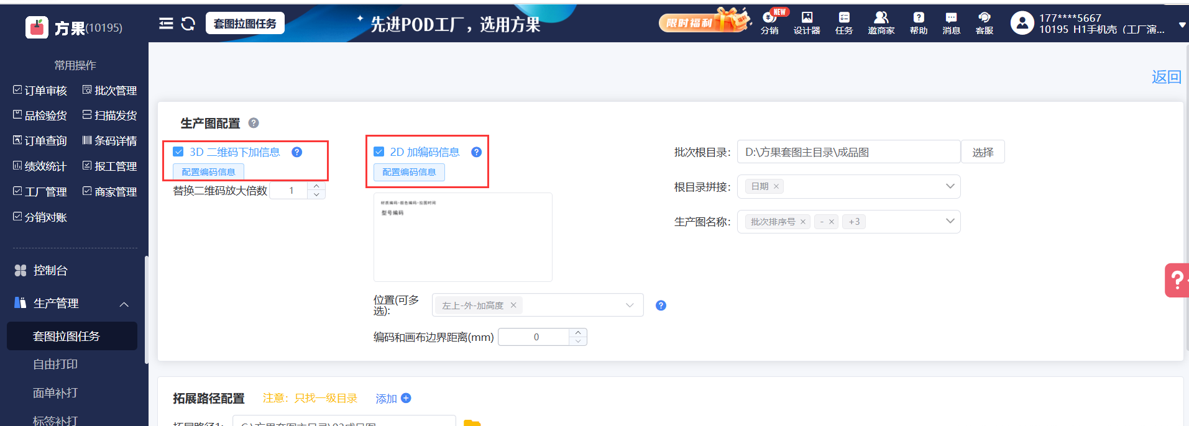Click 配置编码信息 under 3D option
The width and height of the screenshot is (1189, 426).
click(x=208, y=172)
